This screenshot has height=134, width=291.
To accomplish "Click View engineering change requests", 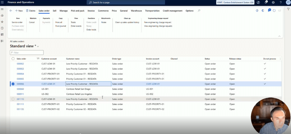I will (158, 26).
